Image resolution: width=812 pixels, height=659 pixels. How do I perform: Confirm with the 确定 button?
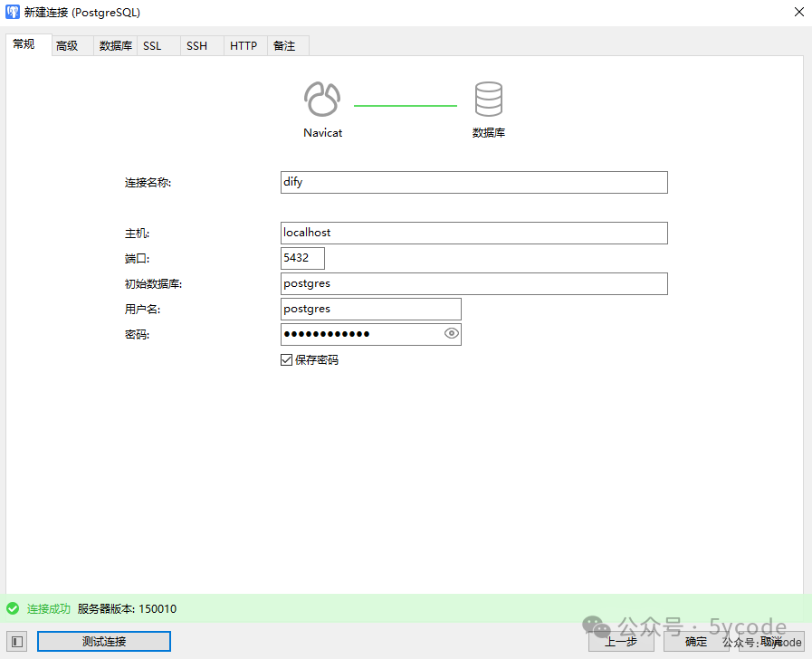[696, 642]
